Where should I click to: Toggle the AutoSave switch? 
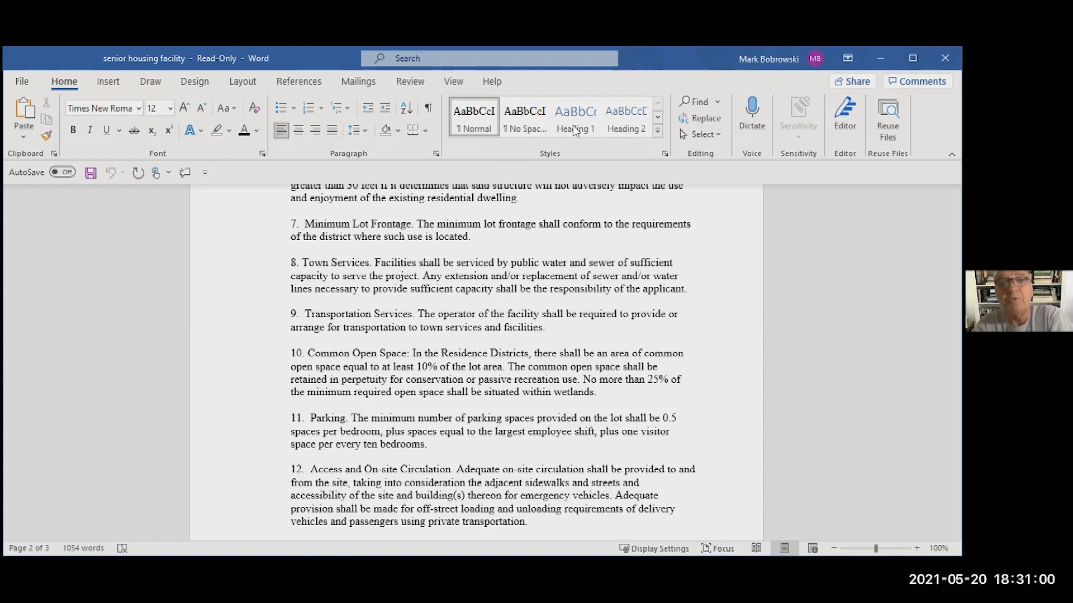click(x=62, y=172)
